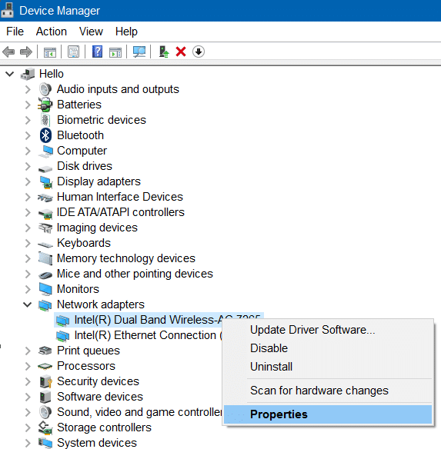Click the red X Uninstall toolbar icon
441x449 pixels.
181,52
